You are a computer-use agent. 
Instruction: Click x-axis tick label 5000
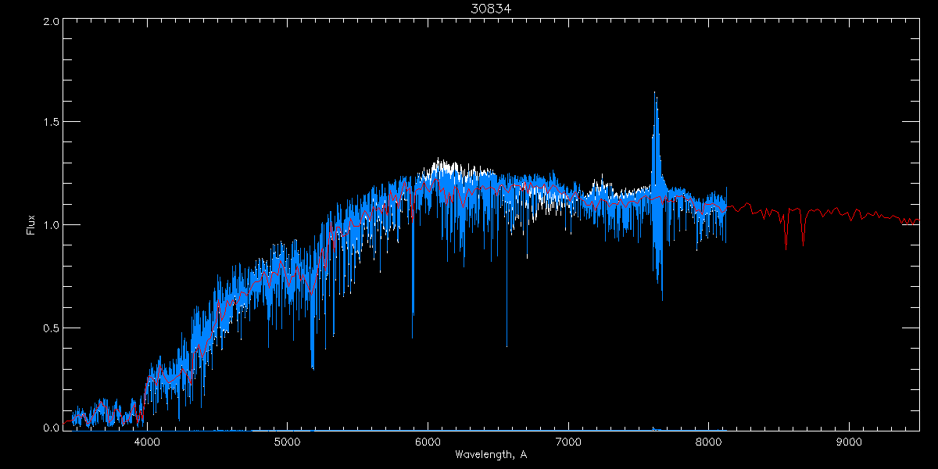point(288,441)
